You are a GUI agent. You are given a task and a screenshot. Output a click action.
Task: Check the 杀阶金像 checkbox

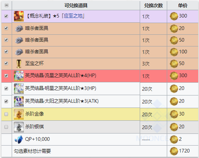pos(6,114)
